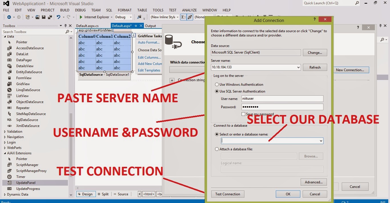Switch to the Split view button
Viewport: 390px width, 203px height.
tap(103, 194)
